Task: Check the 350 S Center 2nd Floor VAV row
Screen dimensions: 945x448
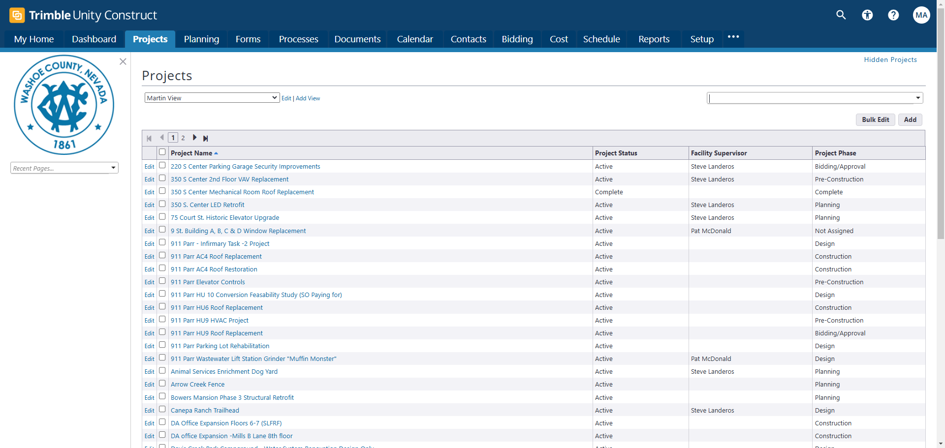Action: pos(162,178)
